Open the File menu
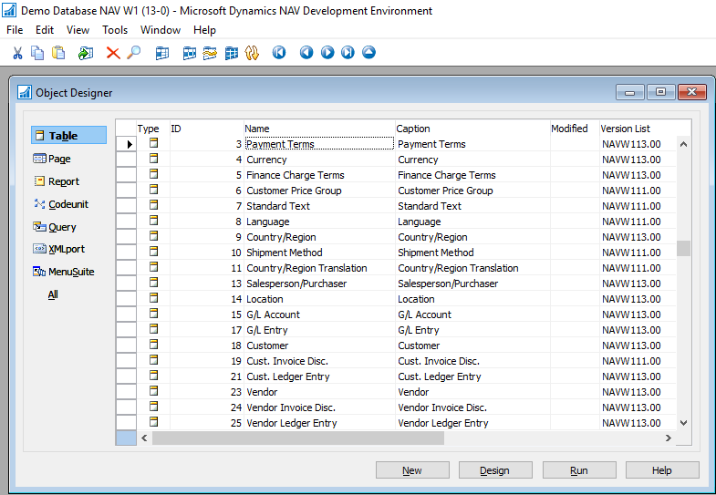Image resolution: width=716 pixels, height=495 pixels. click(x=15, y=30)
